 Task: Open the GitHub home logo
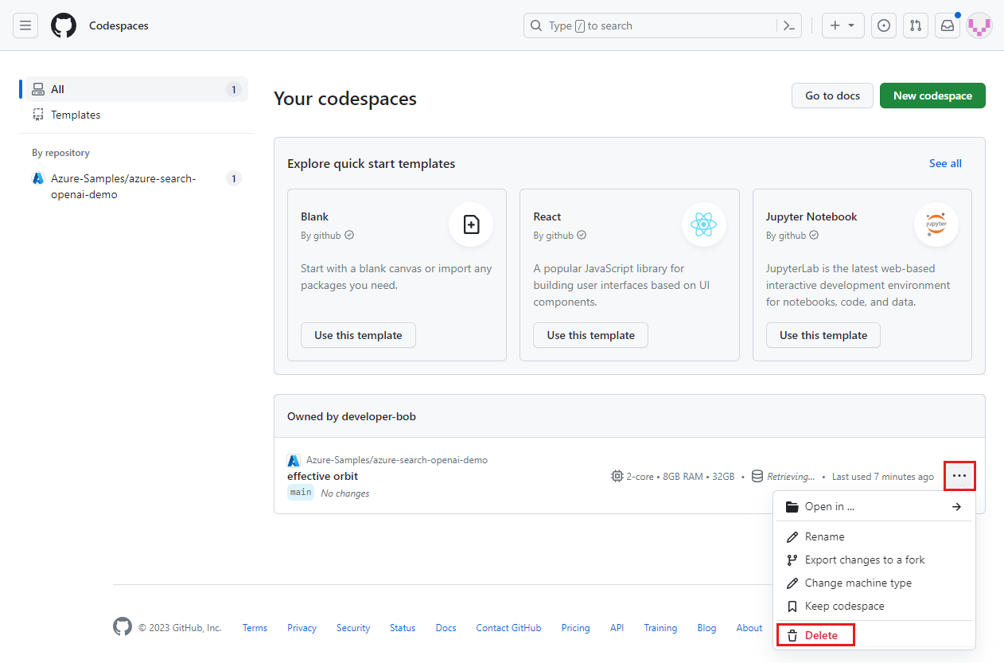pos(64,25)
